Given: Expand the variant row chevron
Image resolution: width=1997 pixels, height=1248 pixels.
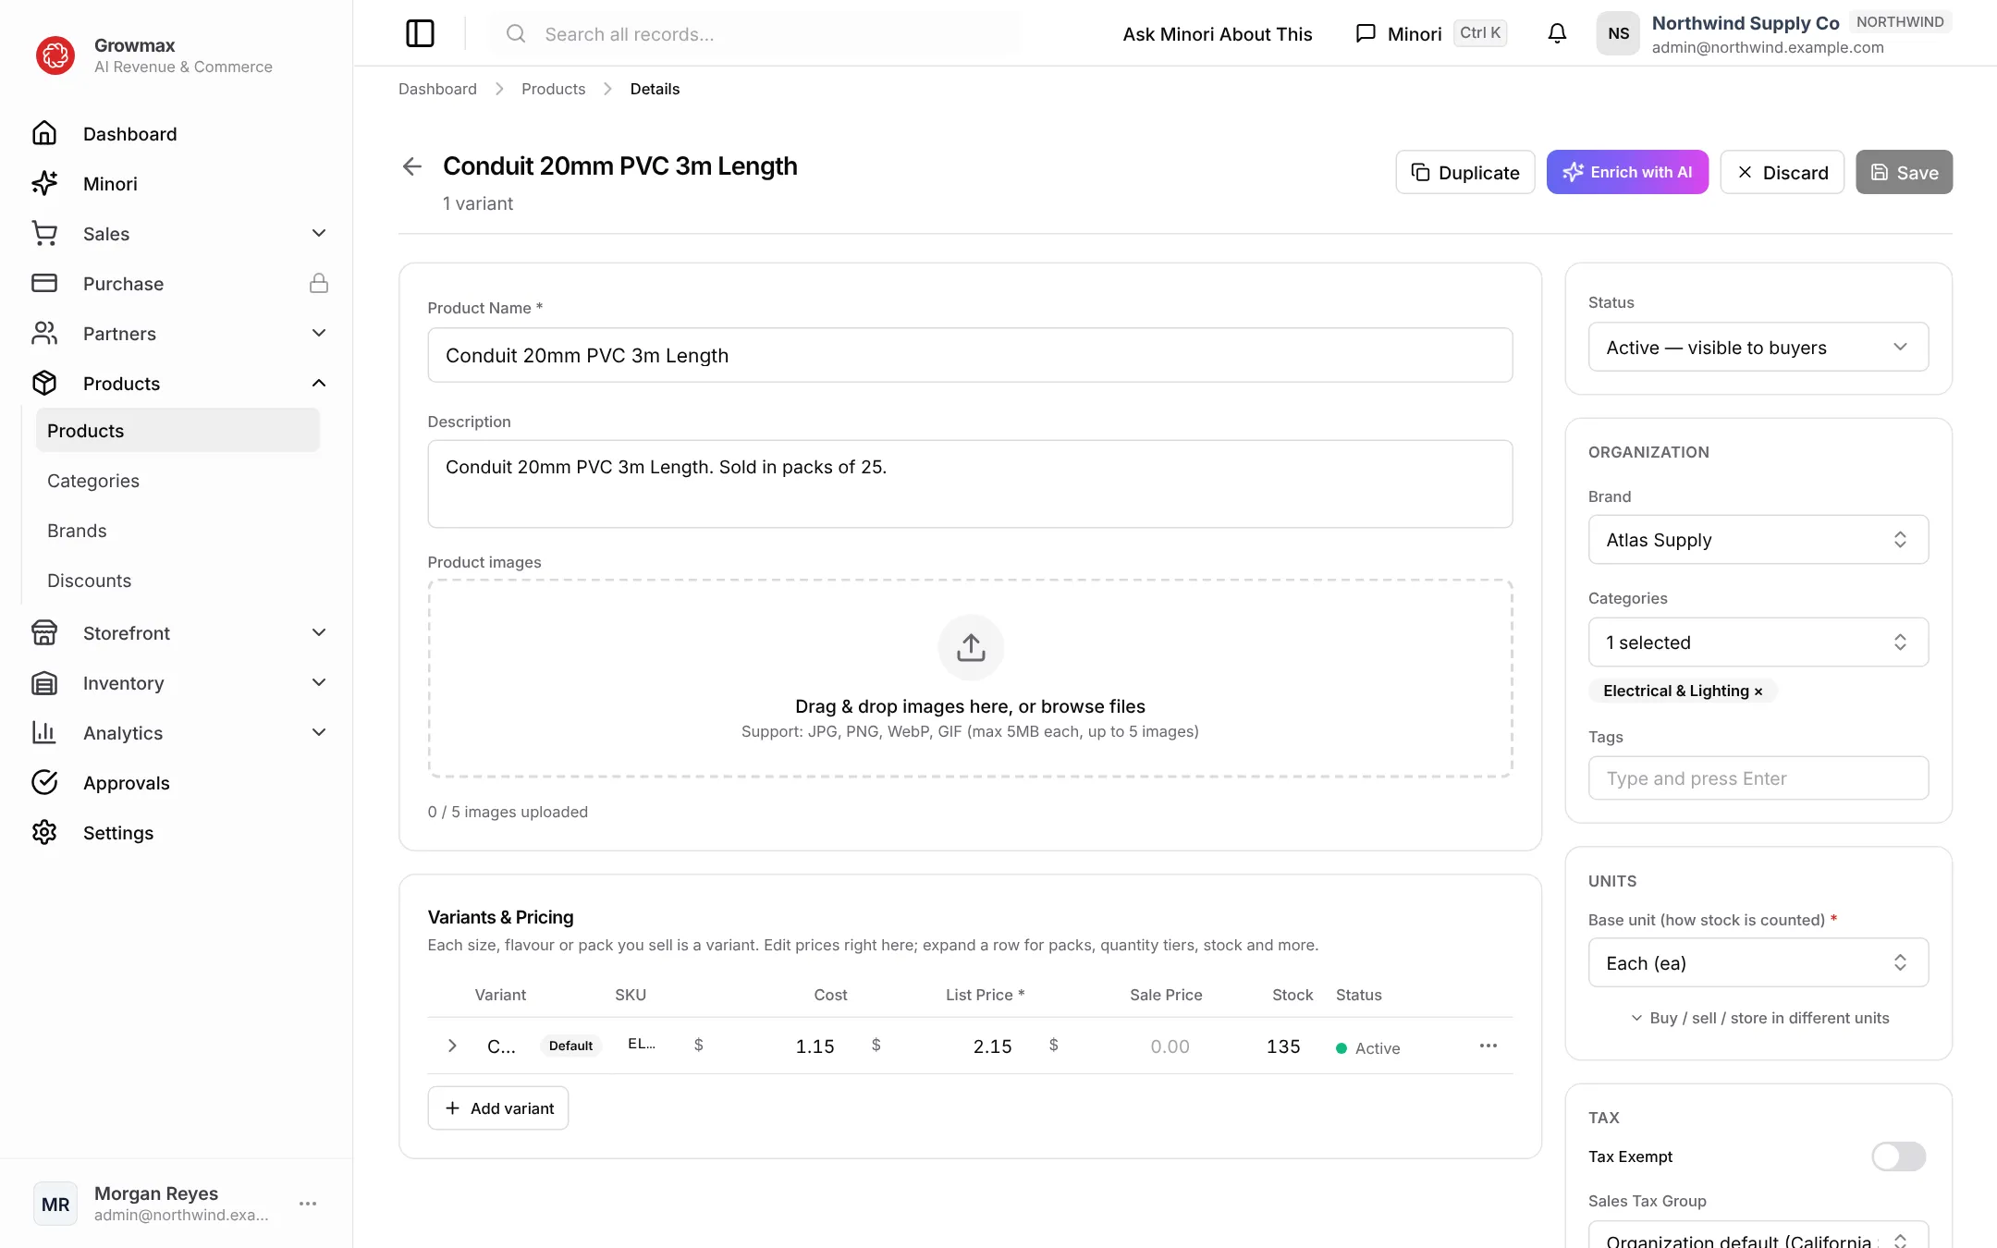Looking at the screenshot, I should pos(452,1046).
